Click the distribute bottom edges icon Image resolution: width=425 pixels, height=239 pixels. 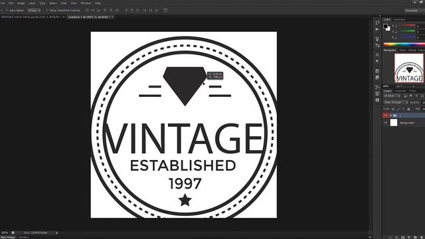coord(137,11)
